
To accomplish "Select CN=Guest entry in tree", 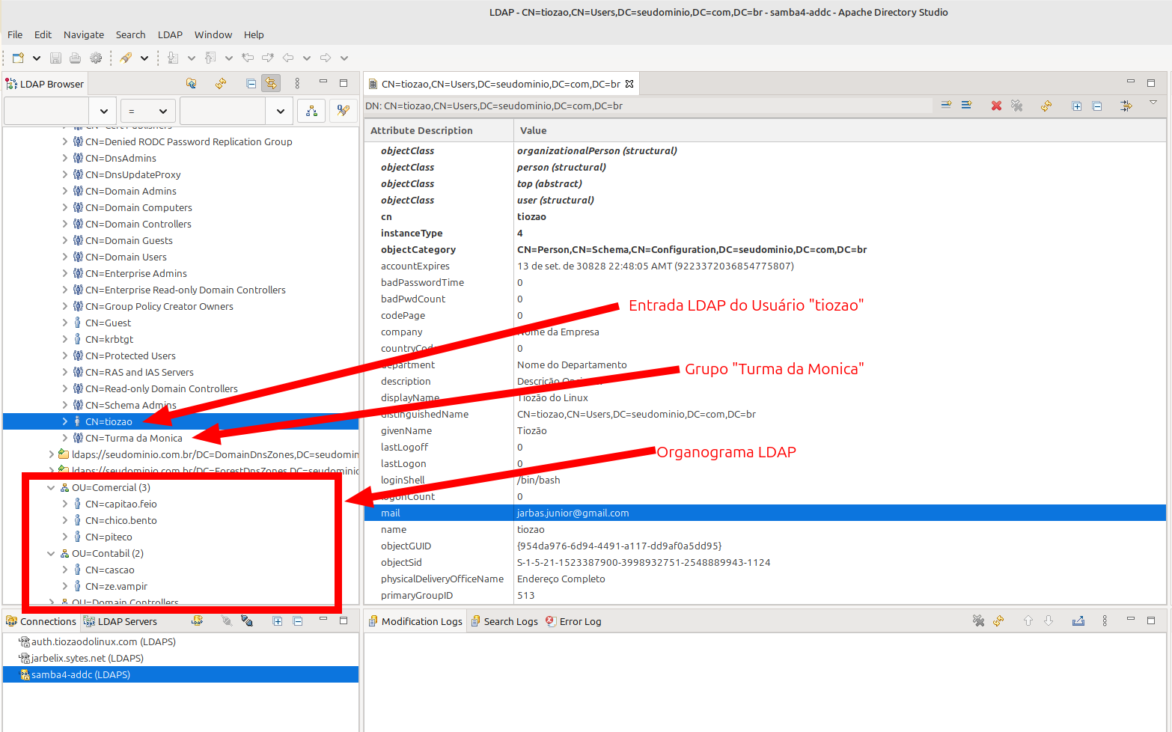I will point(108,323).
